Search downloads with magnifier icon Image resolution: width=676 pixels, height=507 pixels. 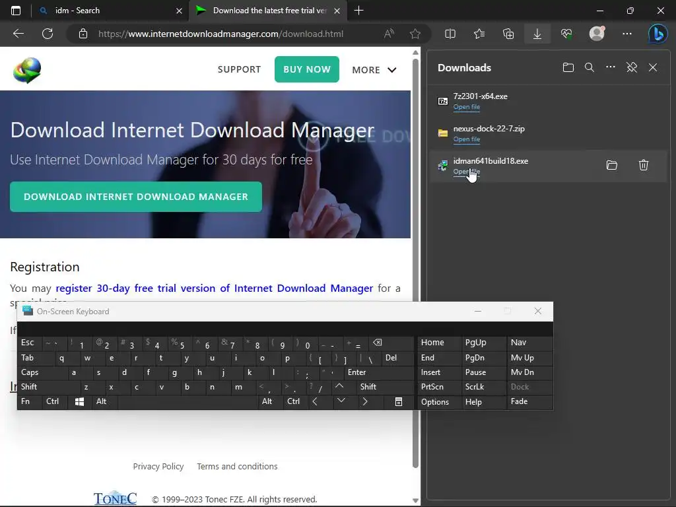[x=590, y=67]
